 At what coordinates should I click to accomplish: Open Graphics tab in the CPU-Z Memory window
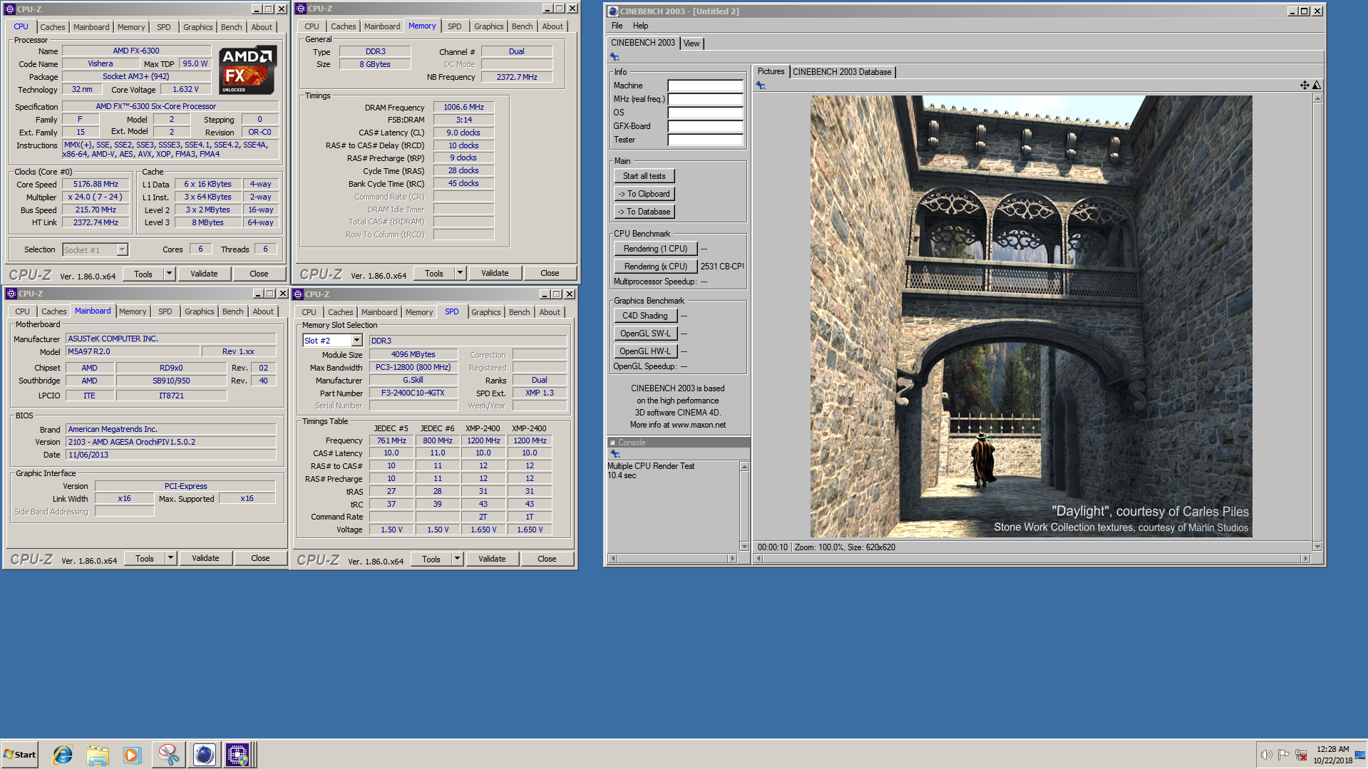tap(489, 26)
